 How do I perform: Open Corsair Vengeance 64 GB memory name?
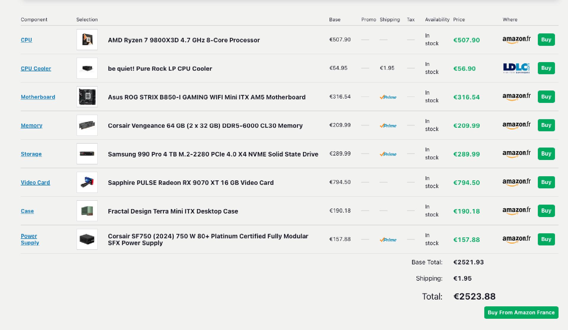pos(205,126)
